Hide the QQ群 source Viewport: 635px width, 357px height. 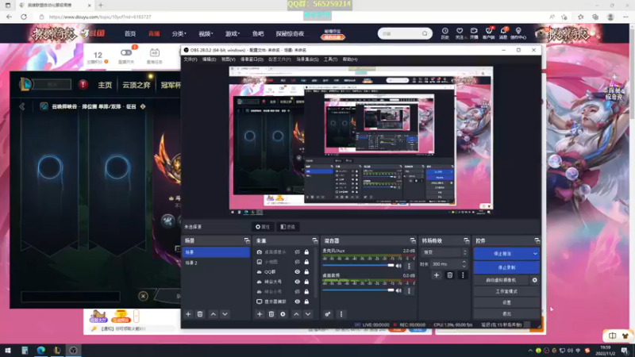point(297,272)
